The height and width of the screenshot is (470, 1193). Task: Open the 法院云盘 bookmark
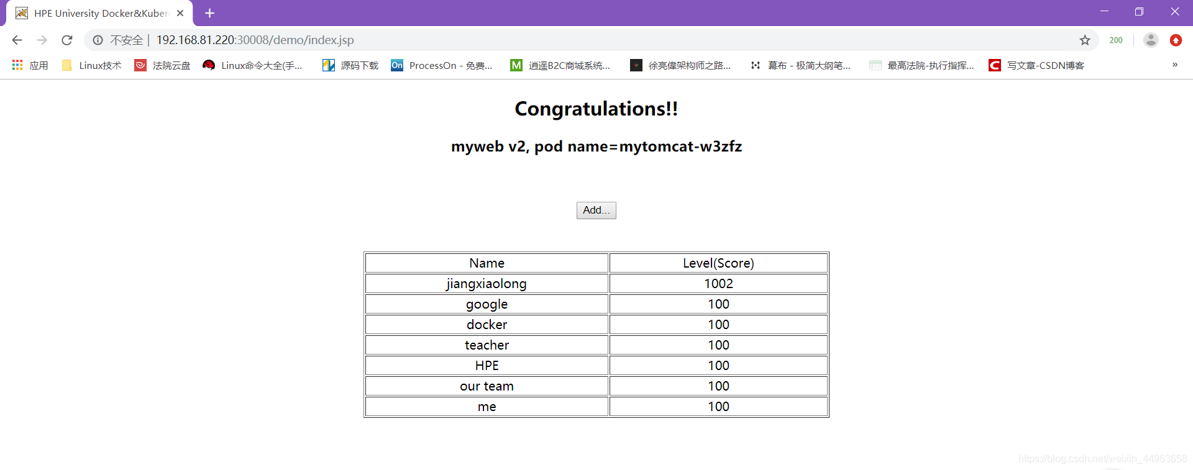[x=163, y=65]
